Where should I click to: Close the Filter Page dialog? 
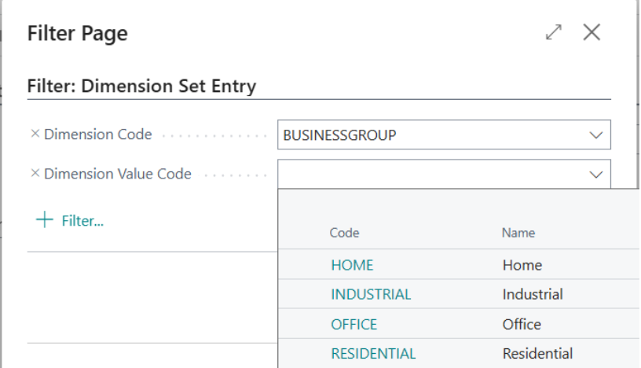(592, 32)
